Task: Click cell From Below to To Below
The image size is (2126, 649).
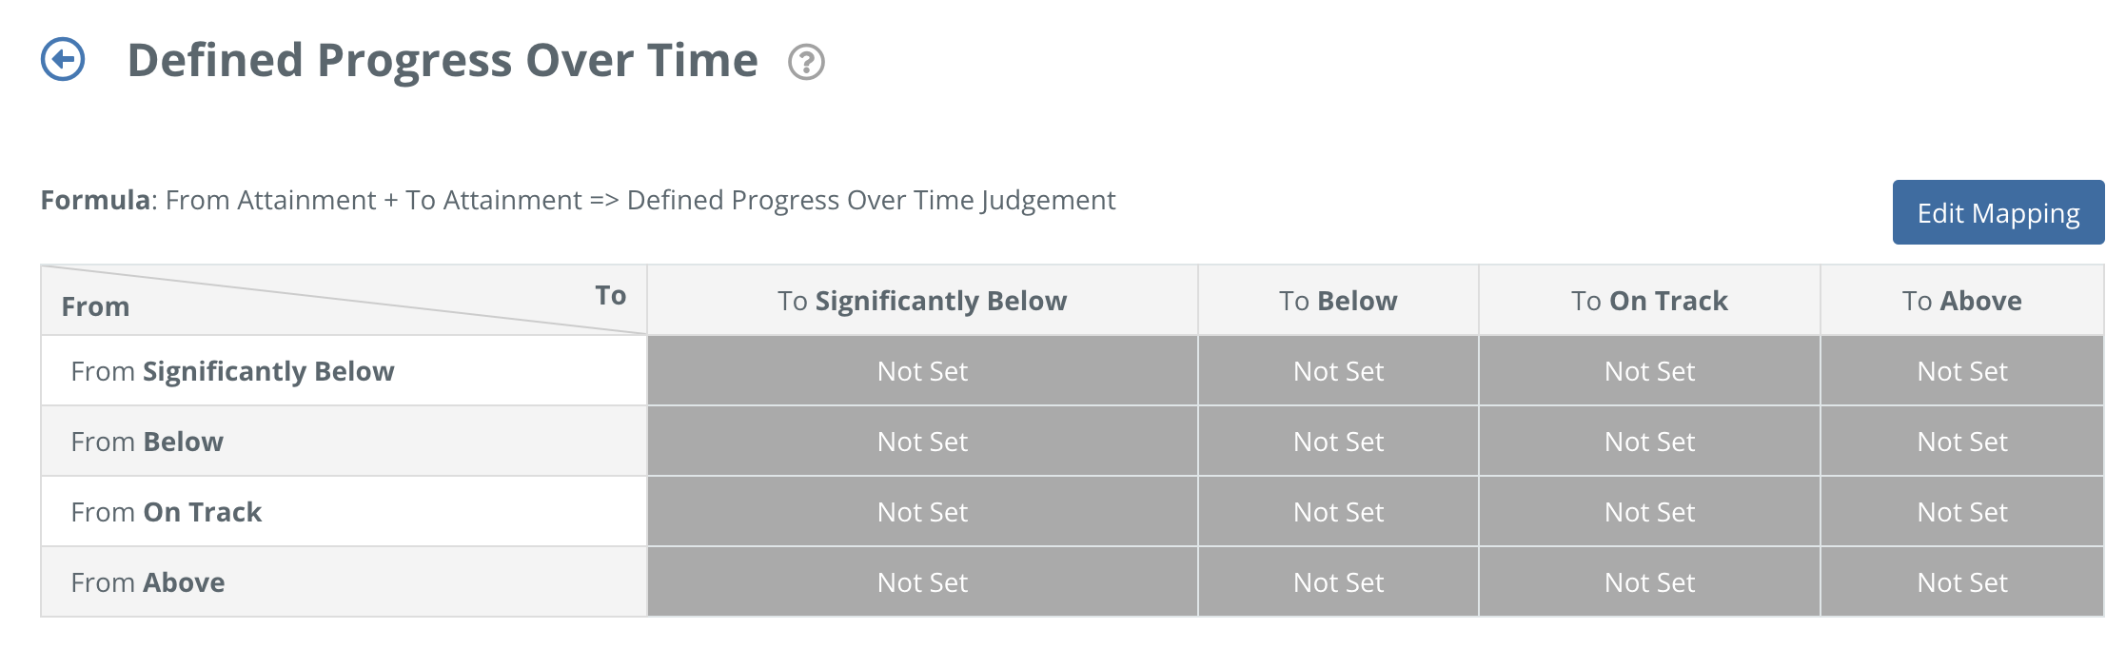Action: pyautogui.click(x=1338, y=442)
